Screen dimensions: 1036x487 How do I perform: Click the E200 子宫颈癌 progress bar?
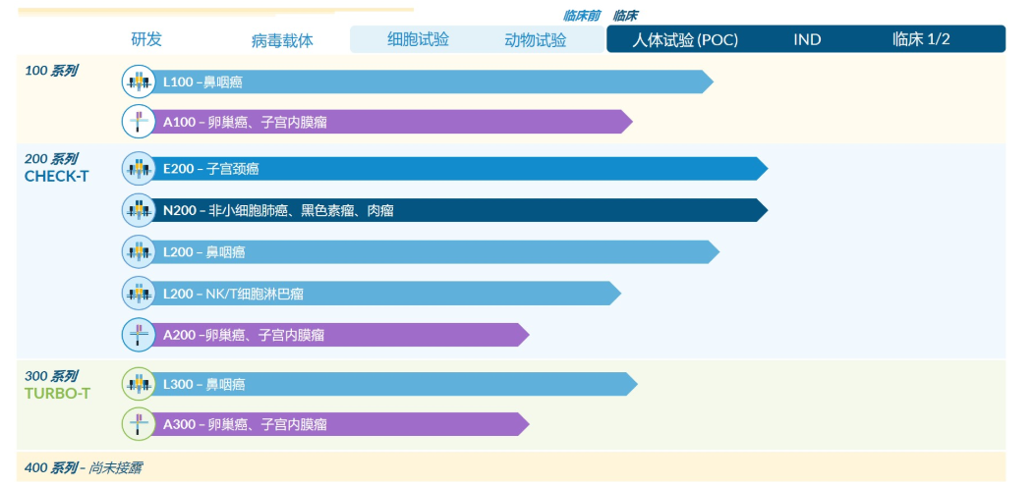click(x=459, y=169)
